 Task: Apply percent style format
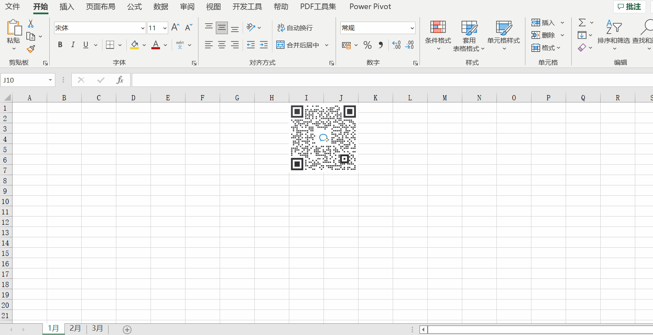tap(368, 45)
